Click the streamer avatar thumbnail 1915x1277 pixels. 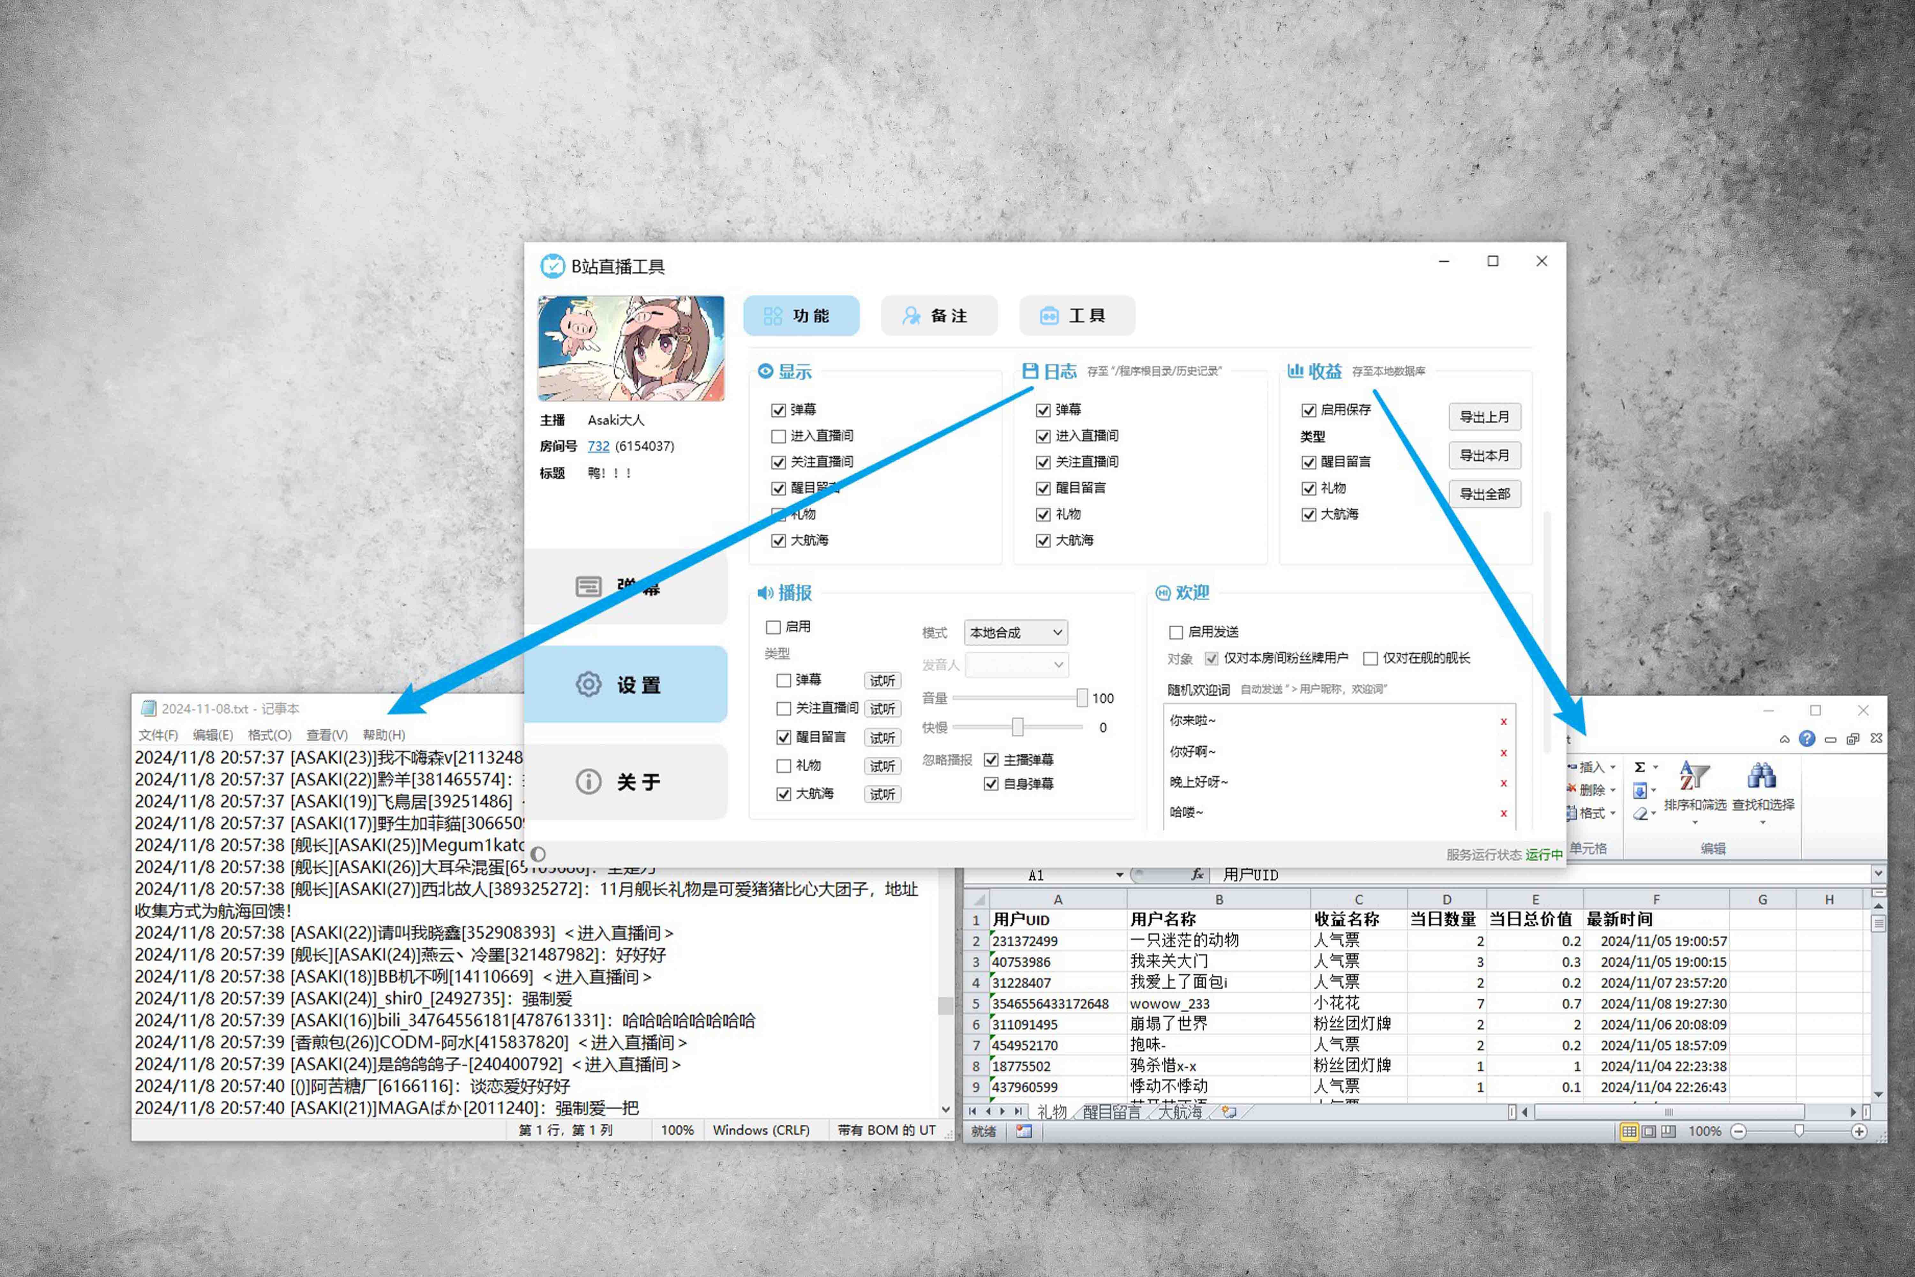click(631, 349)
